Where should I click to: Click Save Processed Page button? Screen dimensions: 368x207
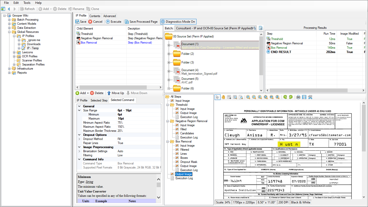pos(141,22)
